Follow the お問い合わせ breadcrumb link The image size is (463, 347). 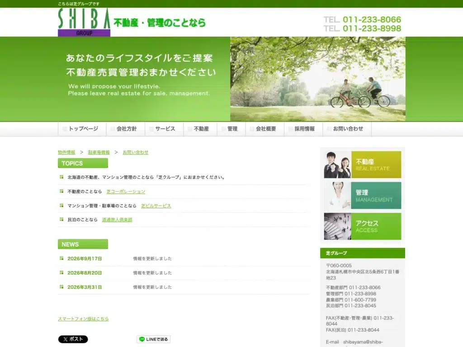(136, 152)
